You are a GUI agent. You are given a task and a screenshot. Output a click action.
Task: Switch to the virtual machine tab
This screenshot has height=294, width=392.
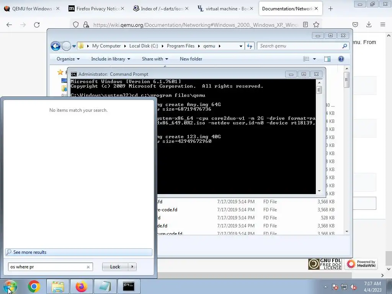(225, 8)
